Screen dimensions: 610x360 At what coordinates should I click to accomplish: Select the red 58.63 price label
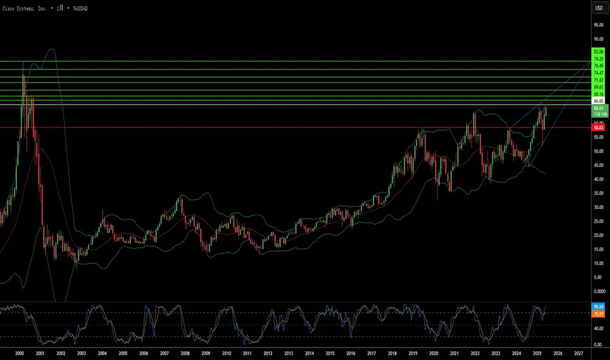[x=598, y=128]
